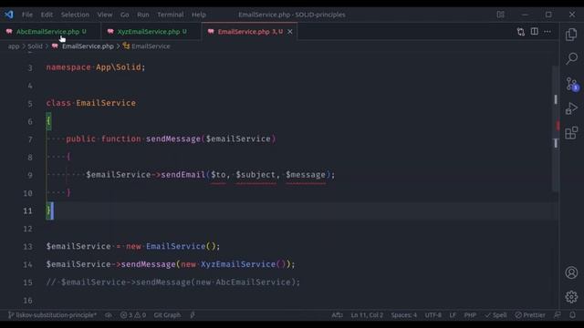The width and height of the screenshot is (584, 328).
Task: Open the EmailService class breadcrumb dropdown
Action: (x=151, y=46)
